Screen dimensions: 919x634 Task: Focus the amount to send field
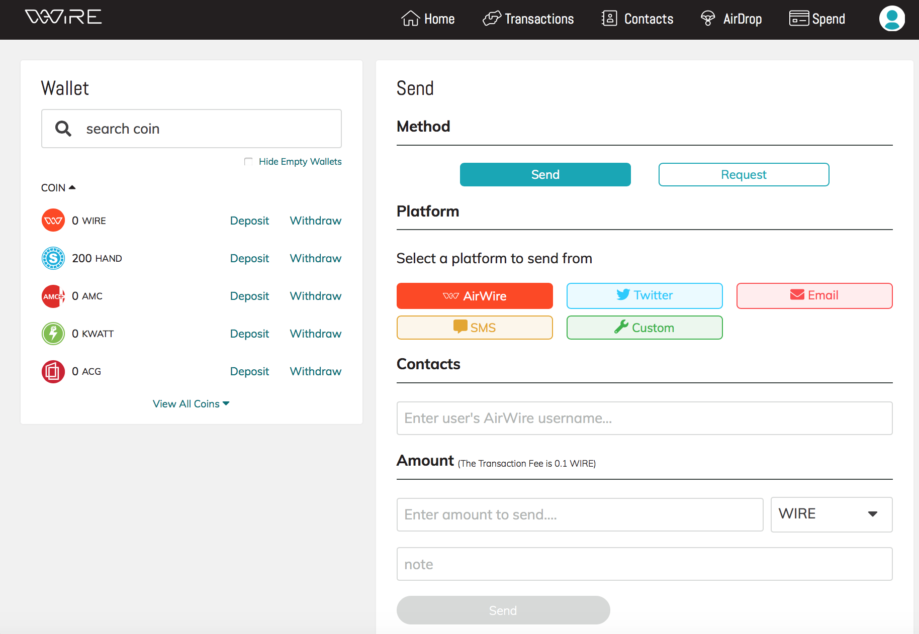[580, 514]
